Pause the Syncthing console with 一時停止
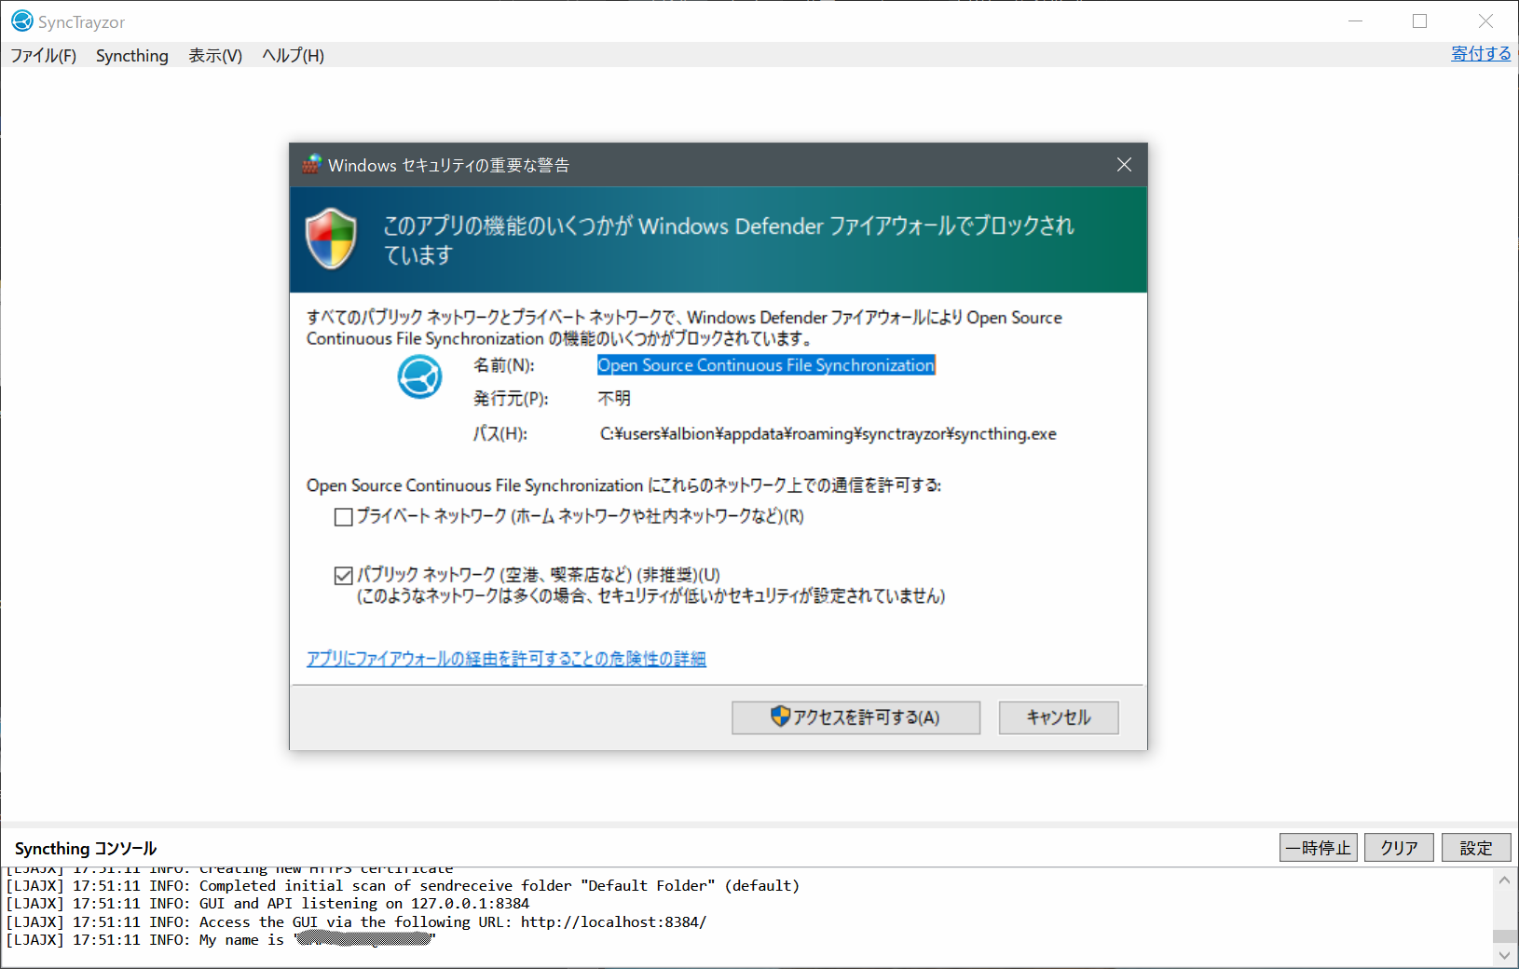The width and height of the screenshot is (1519, 969). (x=1318, y=848)
